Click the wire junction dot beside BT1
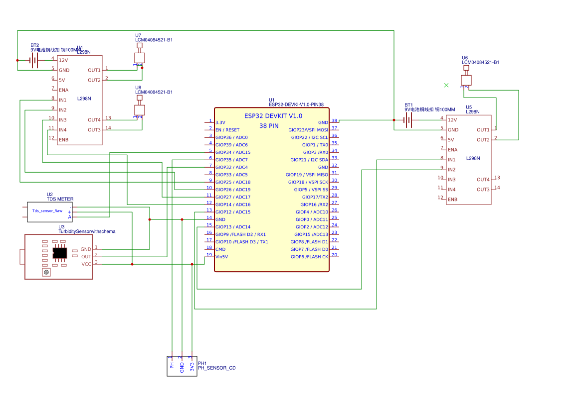Screen dimensions: 583x411 [x=394, y=120]
